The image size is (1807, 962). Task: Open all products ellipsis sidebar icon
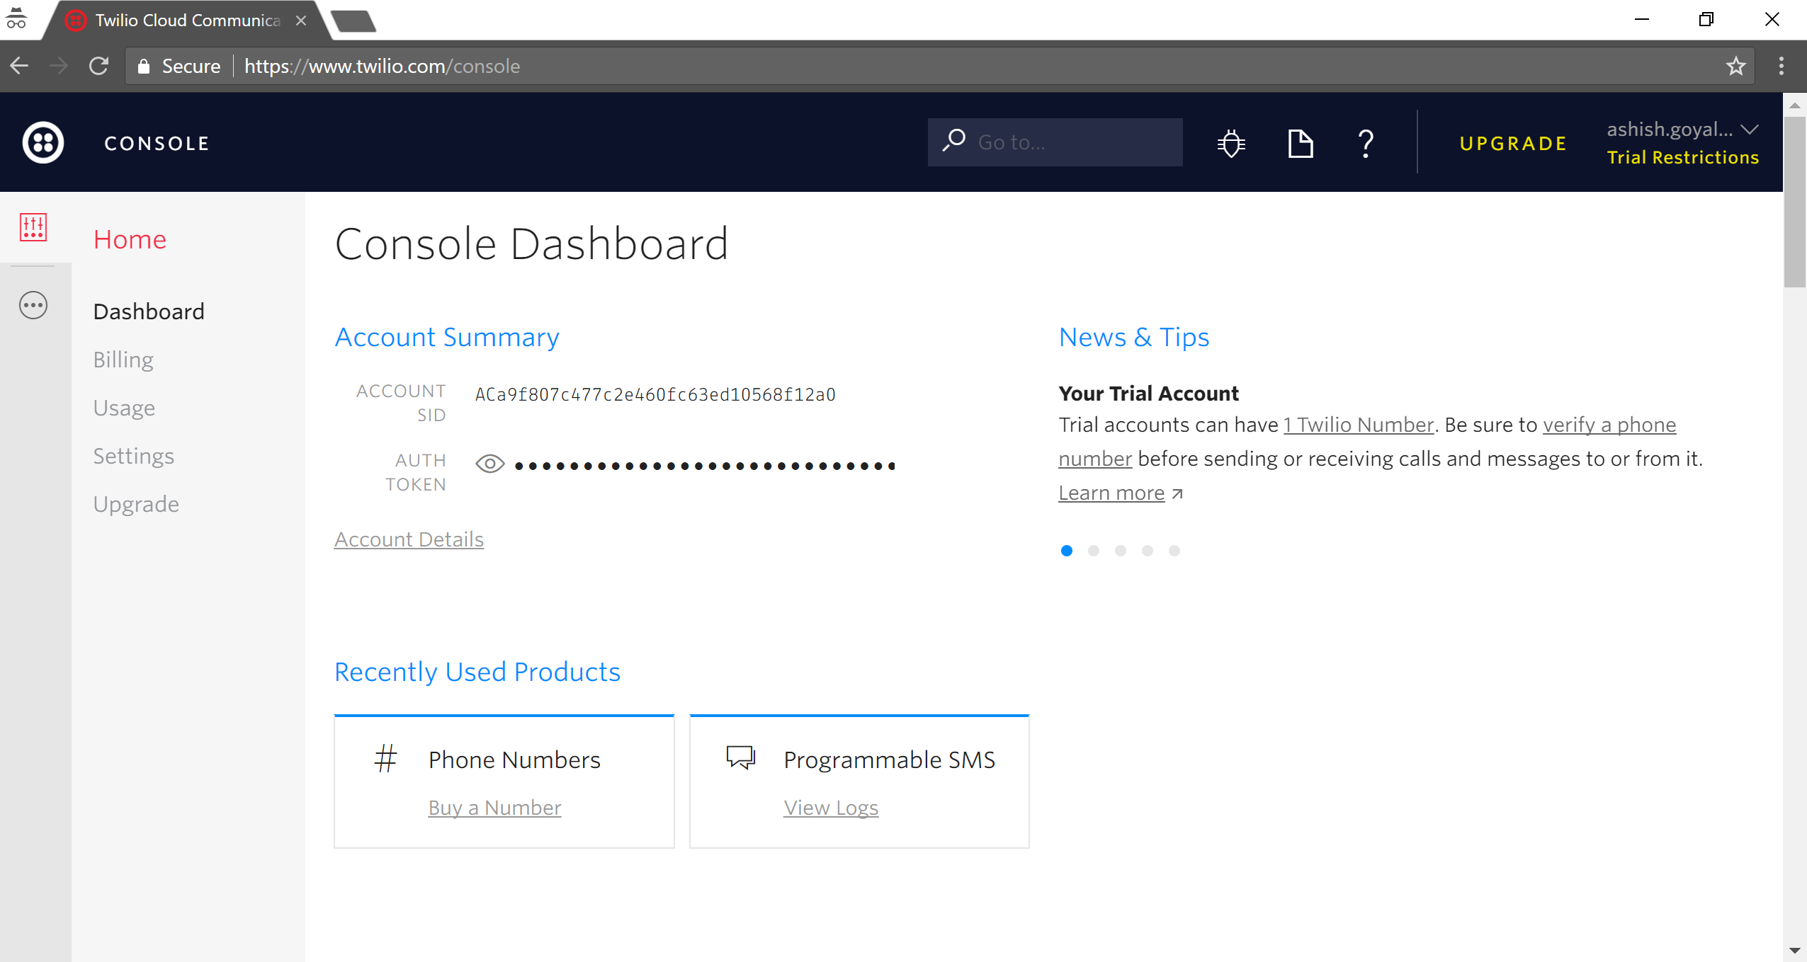[x=33, y=305]
